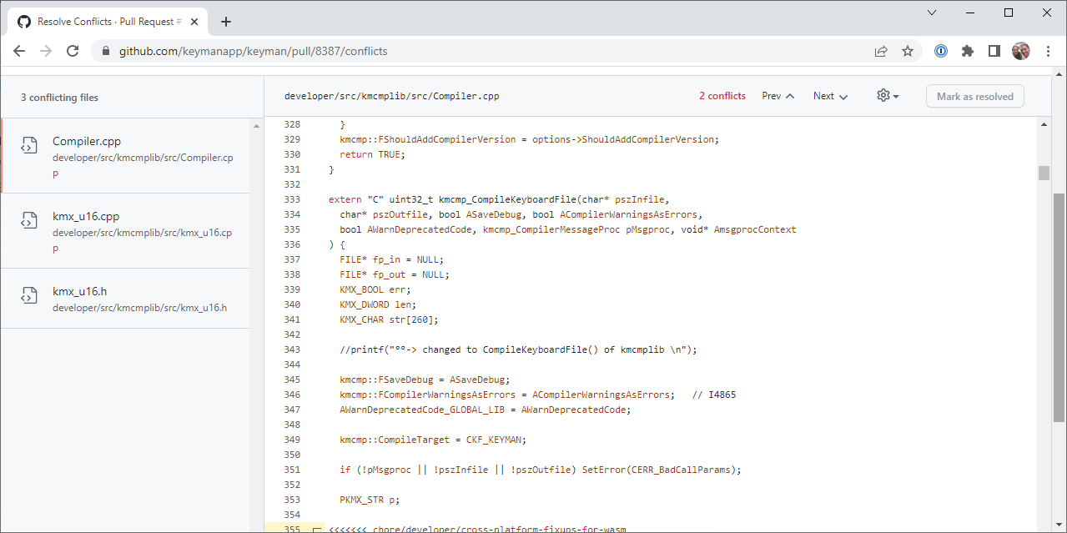
Task: Open the editor settings gear dropdown
Action: (x=888, y=96)
